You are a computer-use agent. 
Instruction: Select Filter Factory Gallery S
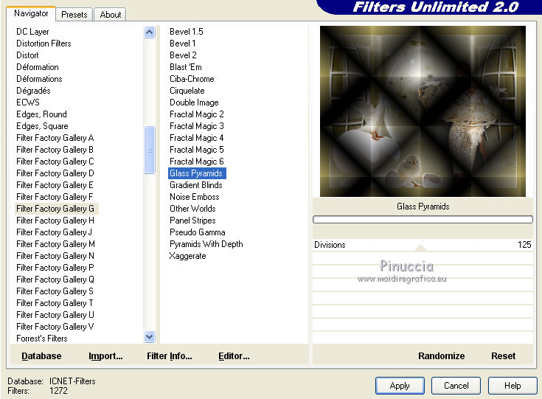tap(55, 291)
